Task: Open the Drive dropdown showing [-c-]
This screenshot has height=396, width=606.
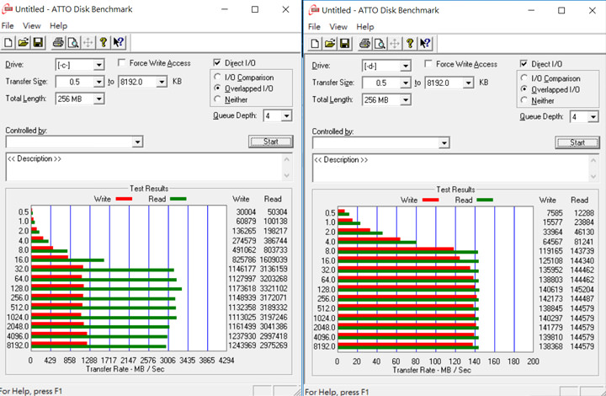Action: pyautogui.click(x=98, y=65)
